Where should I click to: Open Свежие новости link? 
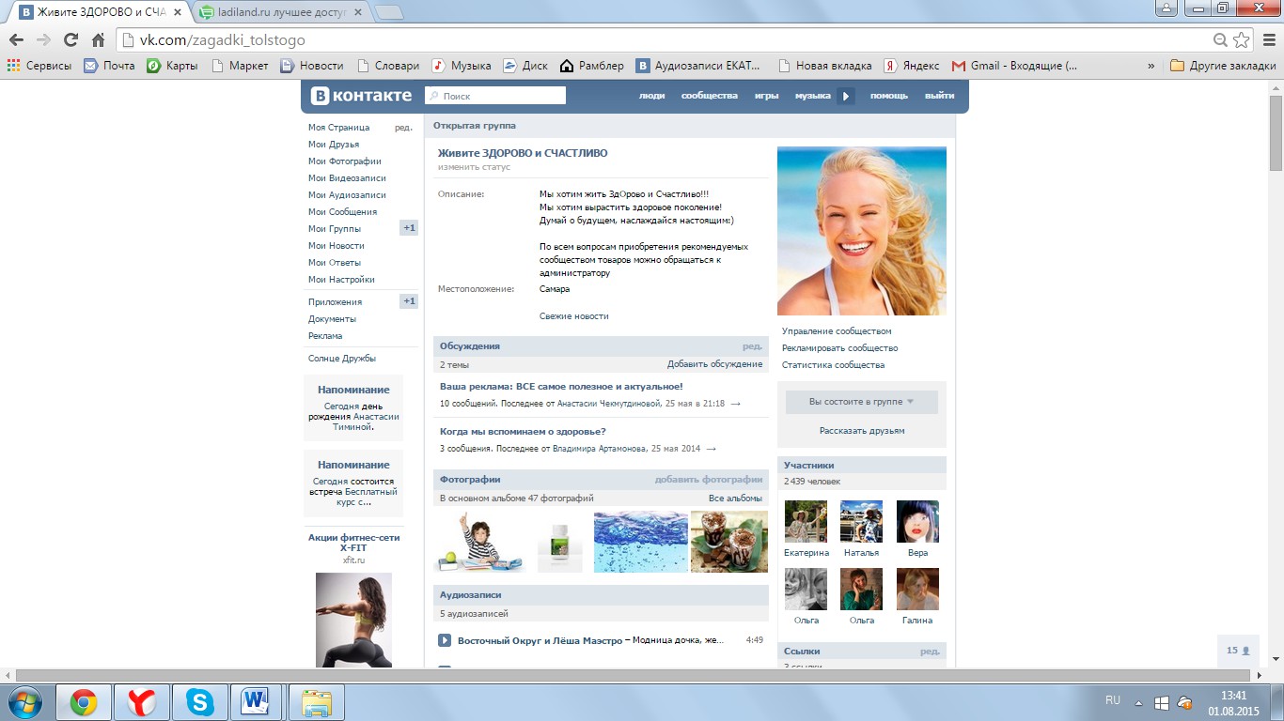(x=573, y=316)
